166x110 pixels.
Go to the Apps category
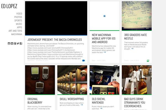click(20, 28)
